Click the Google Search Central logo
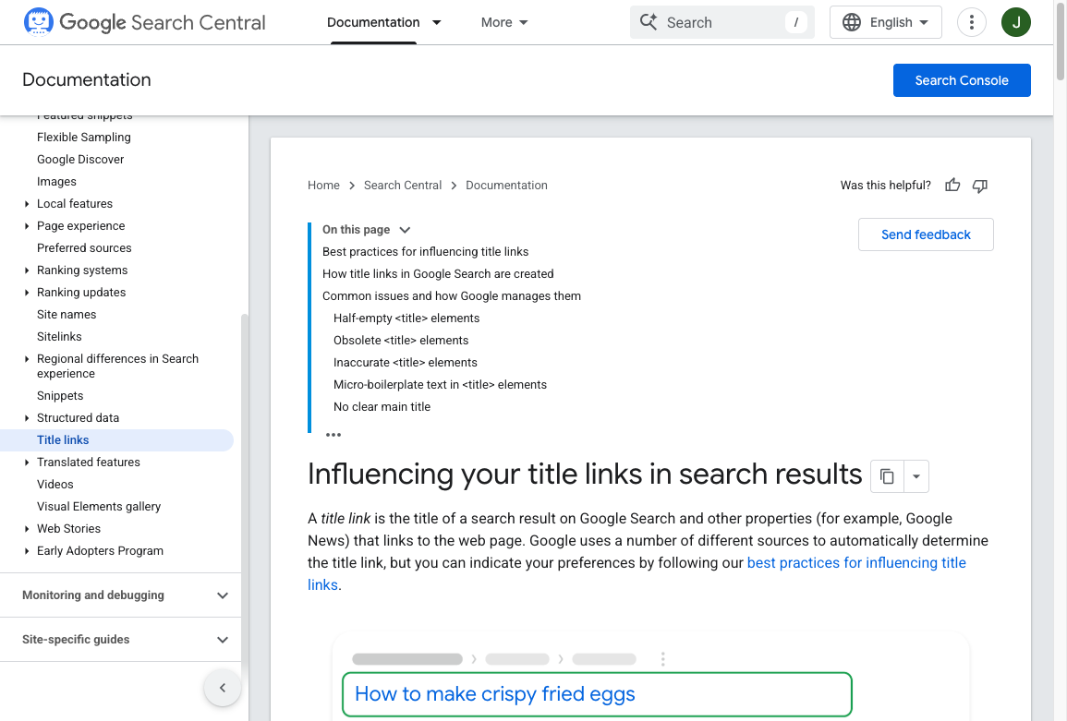1067x721 pixels. (x=144, y=22)
